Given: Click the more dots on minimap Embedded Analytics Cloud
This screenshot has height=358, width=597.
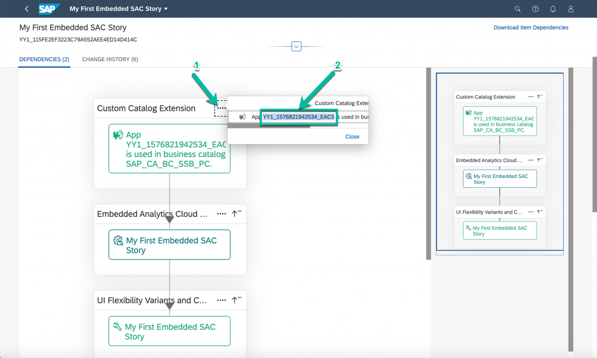Looking at the screenshot, I should (531, 160).
